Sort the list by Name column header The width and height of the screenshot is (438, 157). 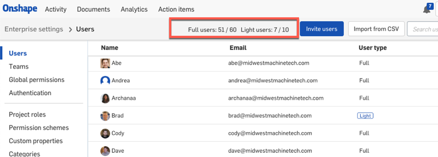click(109, 48)
